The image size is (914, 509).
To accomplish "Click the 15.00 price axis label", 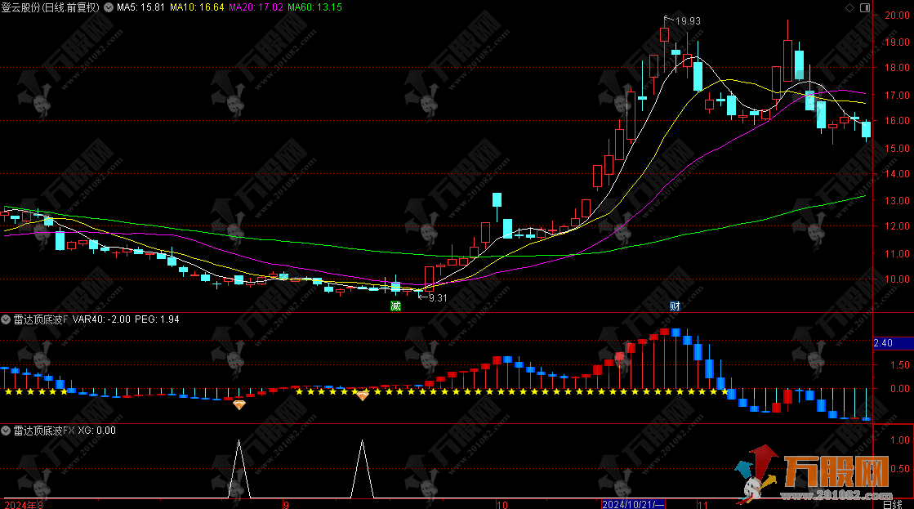I will click(x=897, y=149).
